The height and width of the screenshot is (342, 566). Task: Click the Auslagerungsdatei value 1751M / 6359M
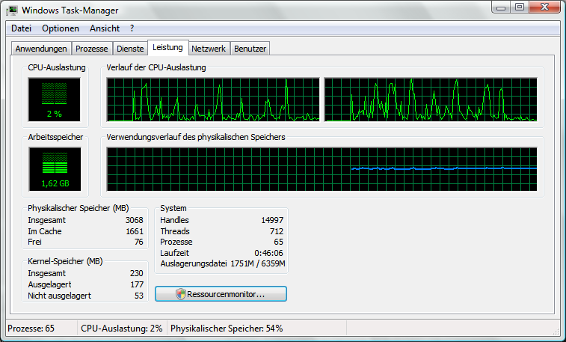coord(258,263)
